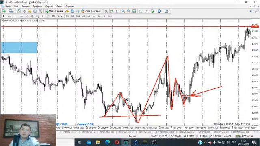Screen dimensions: 260x146
Task: Click the Новый ордер button
Action: coord(54,11)
